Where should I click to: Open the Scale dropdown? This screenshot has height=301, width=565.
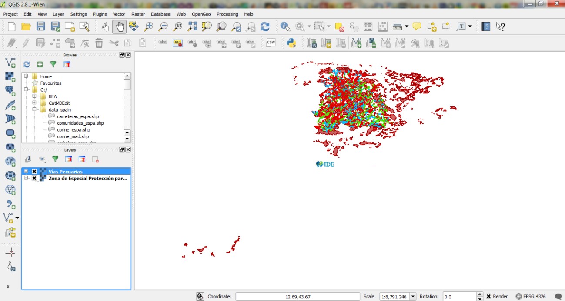(x=413, y=296)
